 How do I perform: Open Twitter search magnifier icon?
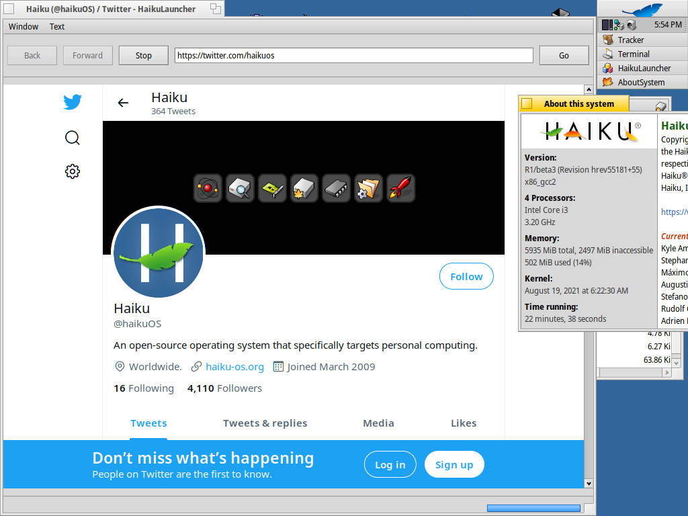click(x=73, y=138)
